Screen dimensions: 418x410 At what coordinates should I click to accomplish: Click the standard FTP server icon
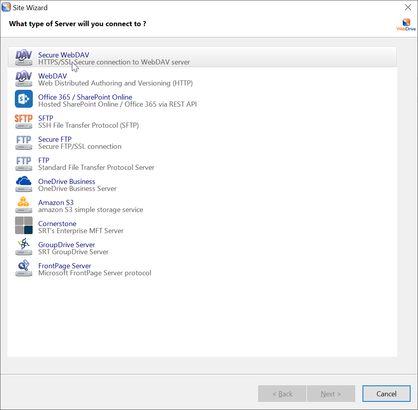click(24, 162)
